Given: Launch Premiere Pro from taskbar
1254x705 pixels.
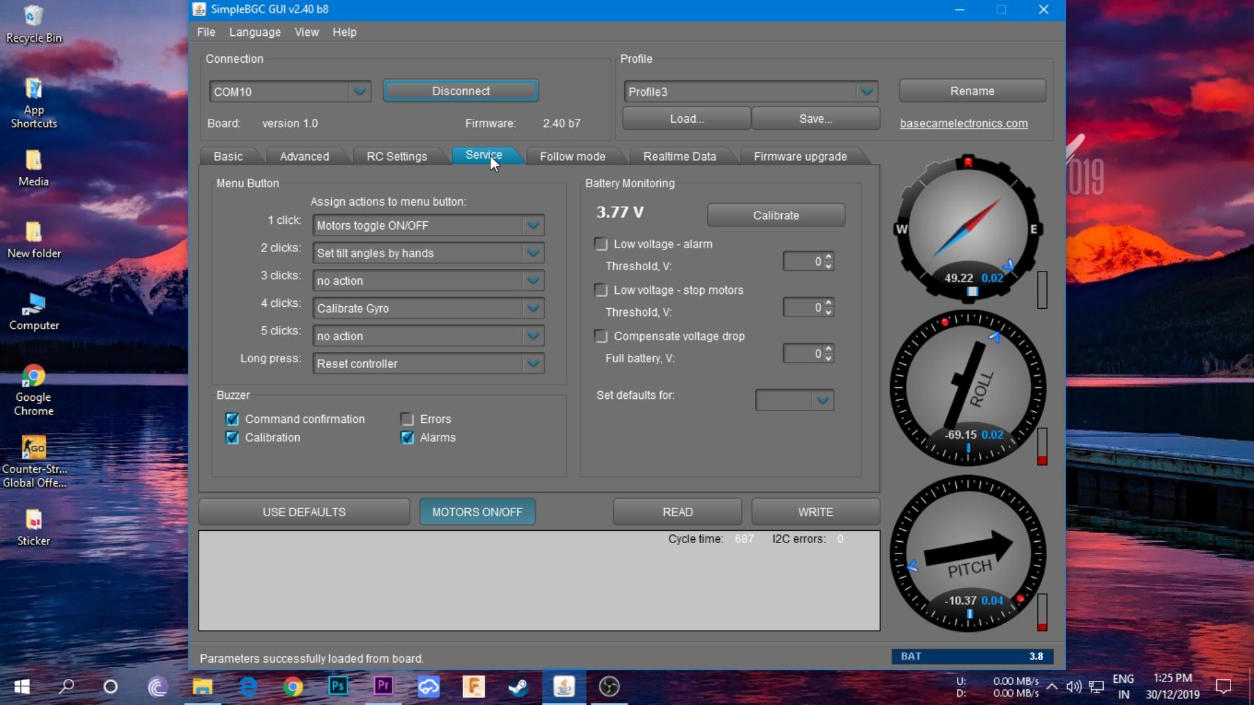Looking at the screenshot, I should coord(383,686).
